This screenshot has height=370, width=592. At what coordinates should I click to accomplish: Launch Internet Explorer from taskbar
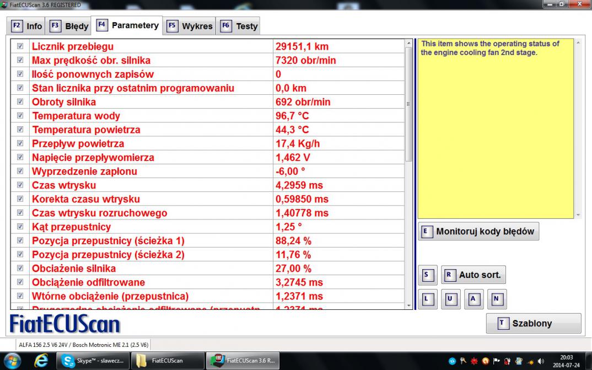pyautogui.click(x=40, y=361)
